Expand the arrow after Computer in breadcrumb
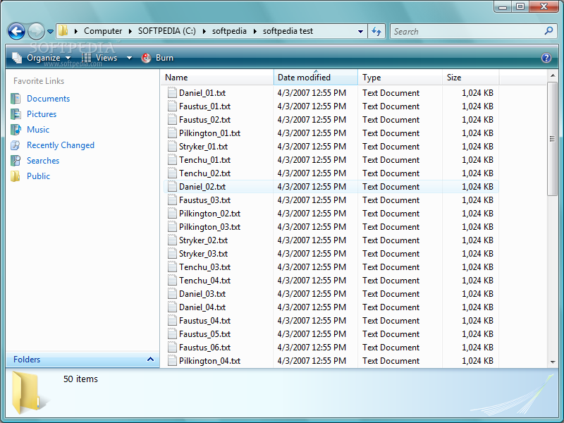Image resolution: width=564 pixels, height=423 pixels. 130,31
